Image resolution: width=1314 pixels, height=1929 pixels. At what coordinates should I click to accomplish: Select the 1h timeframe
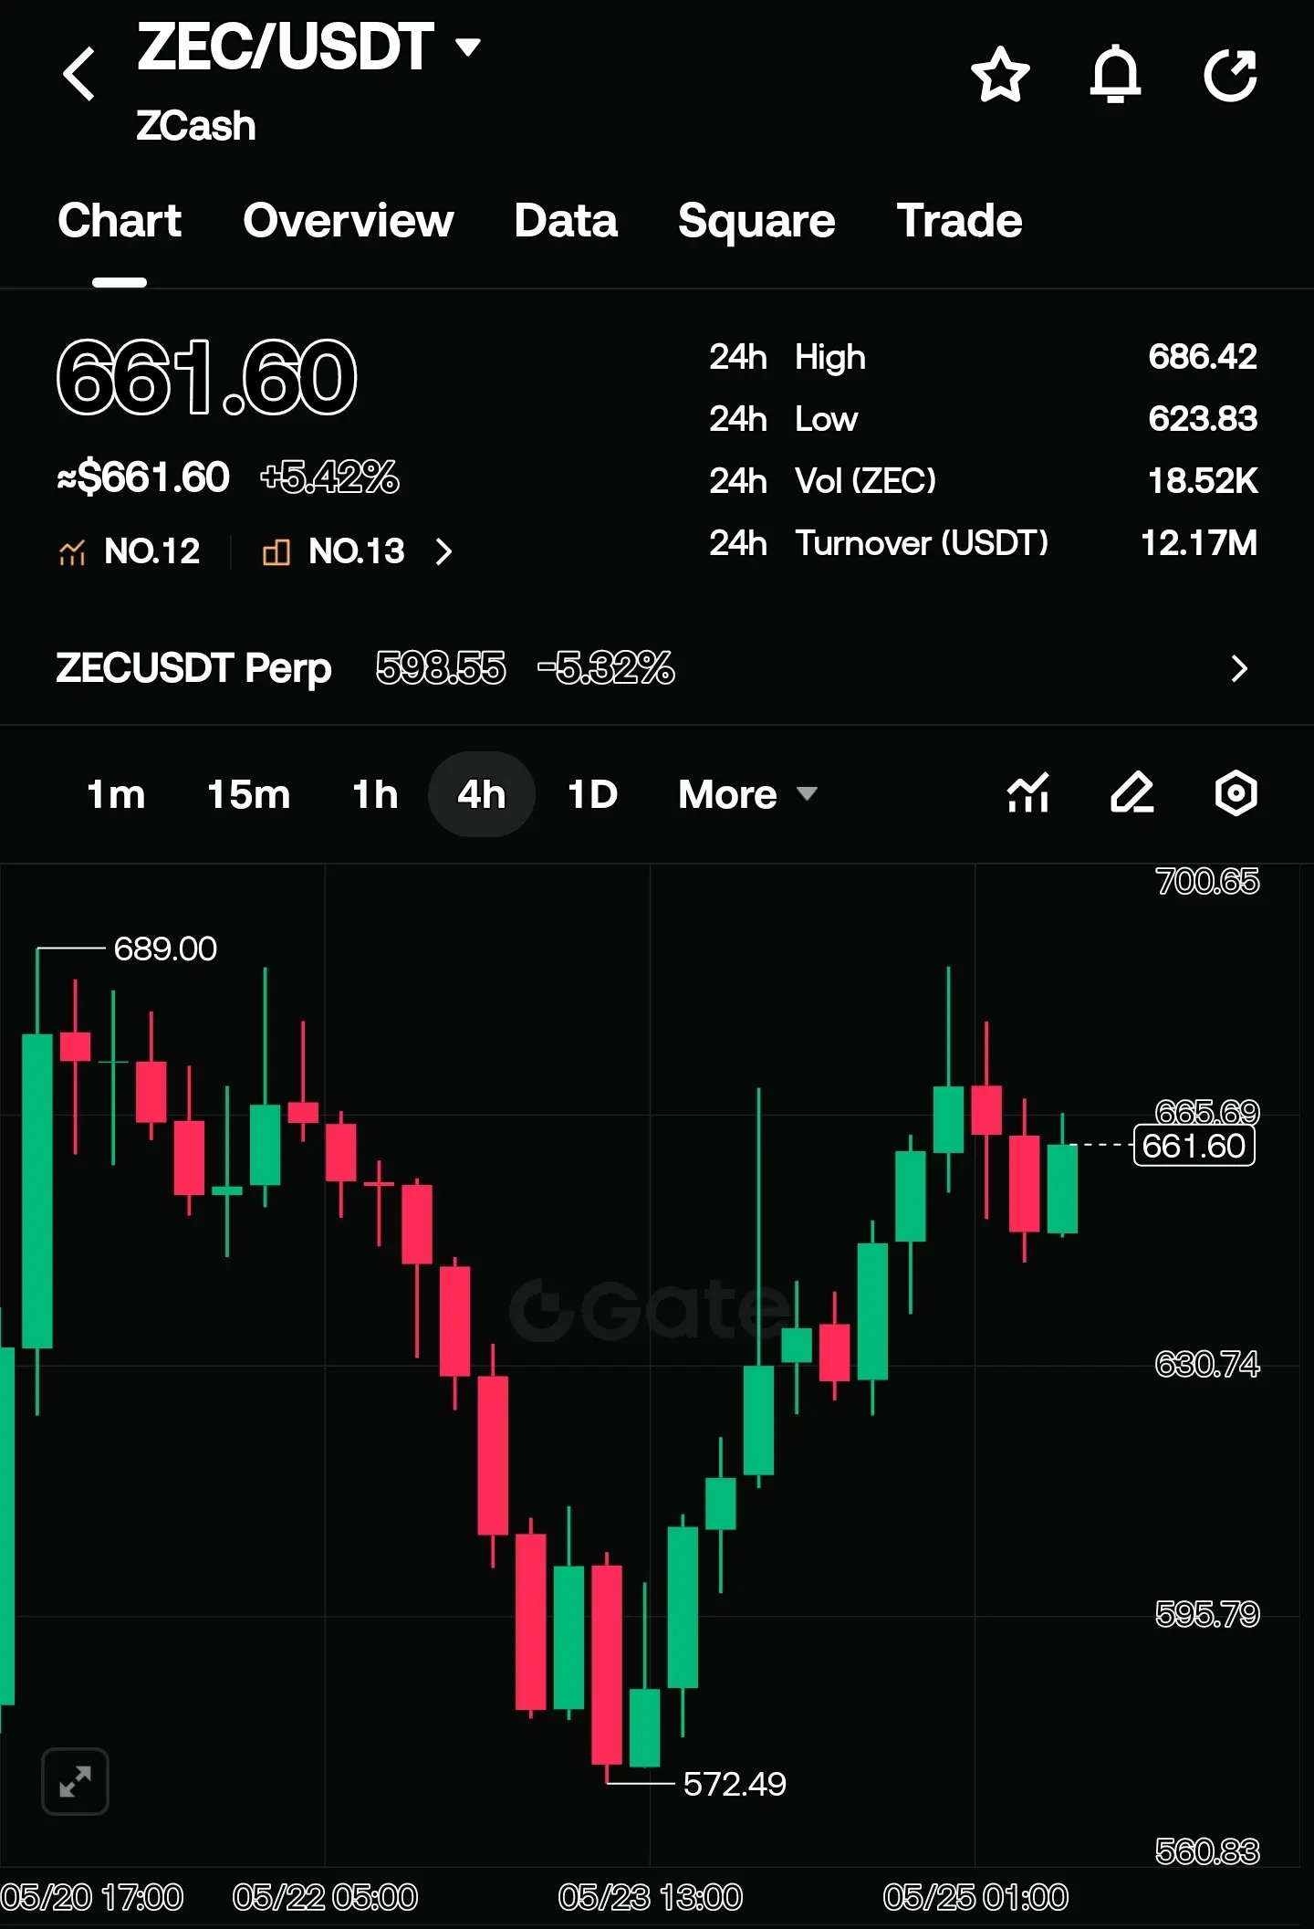[x=375, y=794]
